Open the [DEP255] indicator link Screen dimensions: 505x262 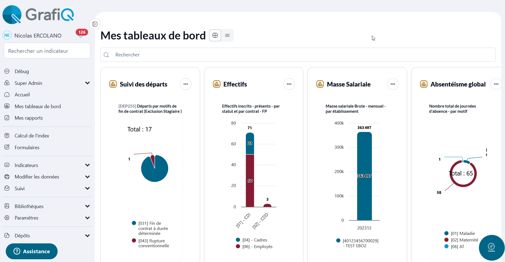pos(127,106)
